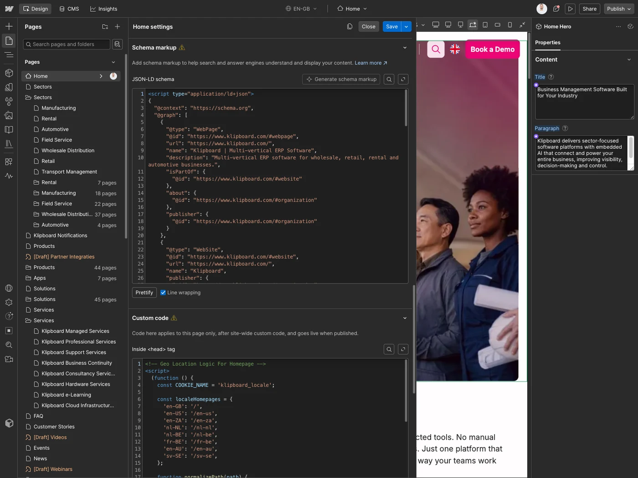
Task: Click the search magnifier in page preview
Action: (x=436, y=49)
